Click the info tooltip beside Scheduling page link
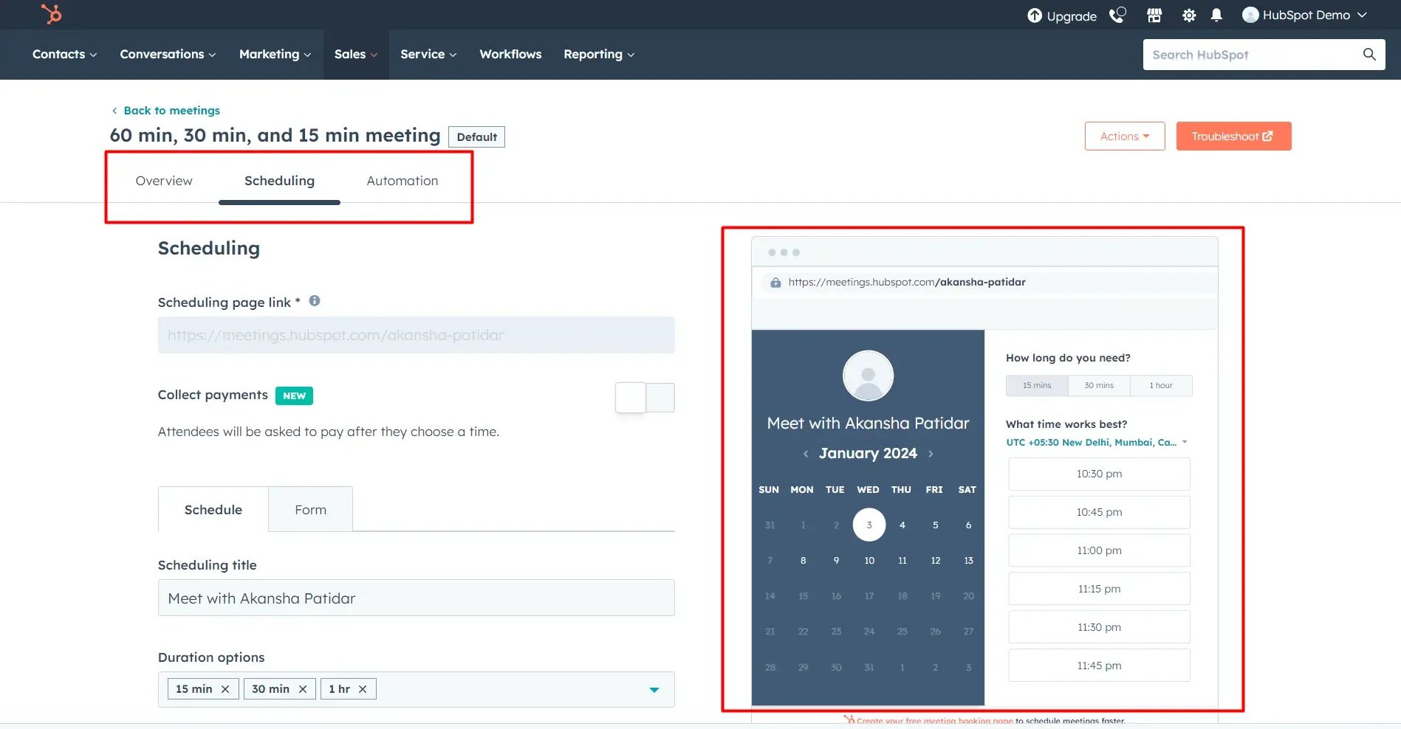This screenshot has width=1401, height=729. pos(314,300)
